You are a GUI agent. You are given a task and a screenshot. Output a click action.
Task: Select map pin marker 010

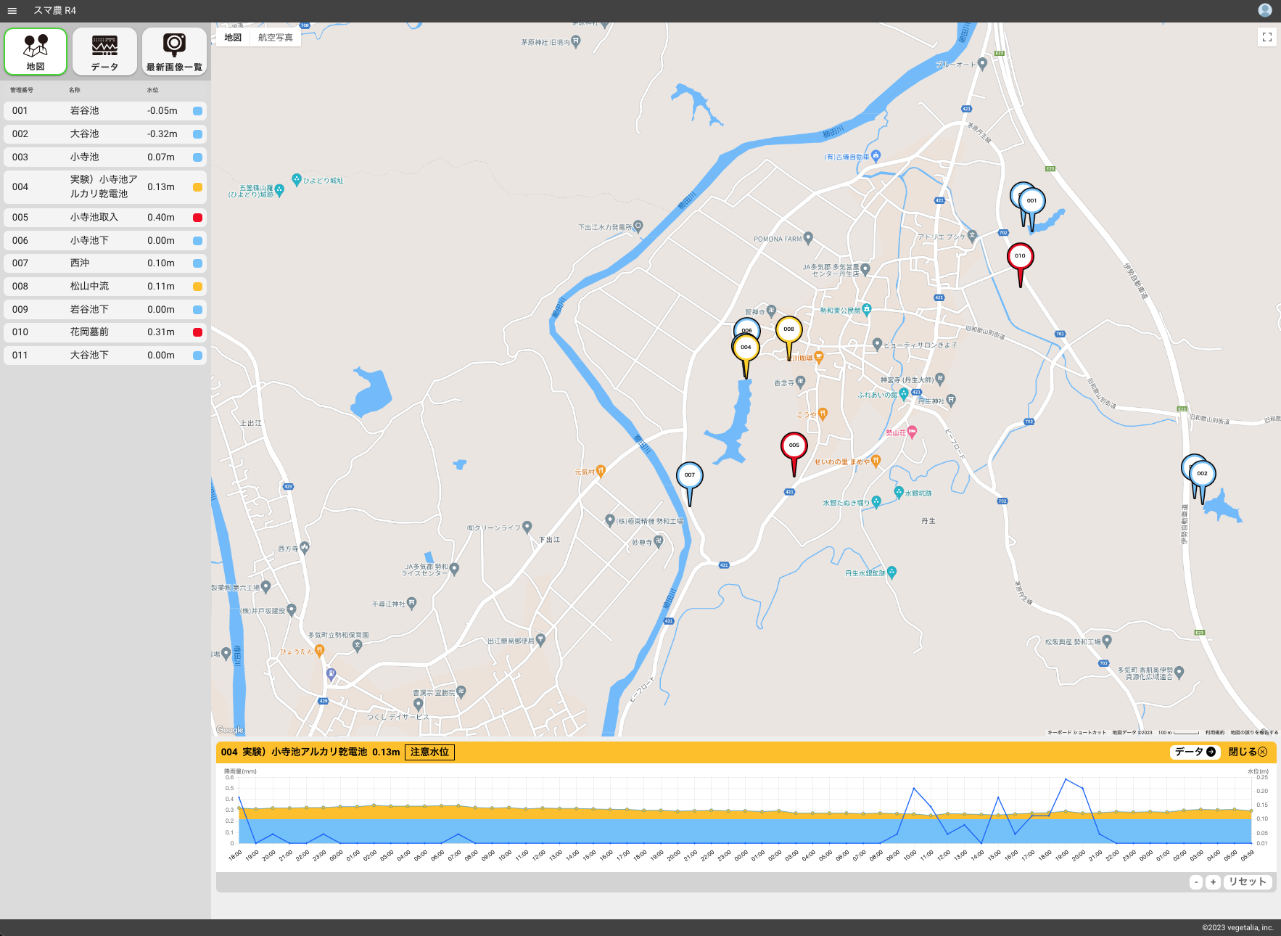[x=1020, y=257]
